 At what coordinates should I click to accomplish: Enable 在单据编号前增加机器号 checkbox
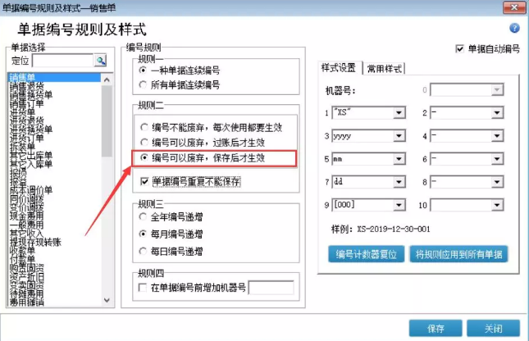click(143, 288)
